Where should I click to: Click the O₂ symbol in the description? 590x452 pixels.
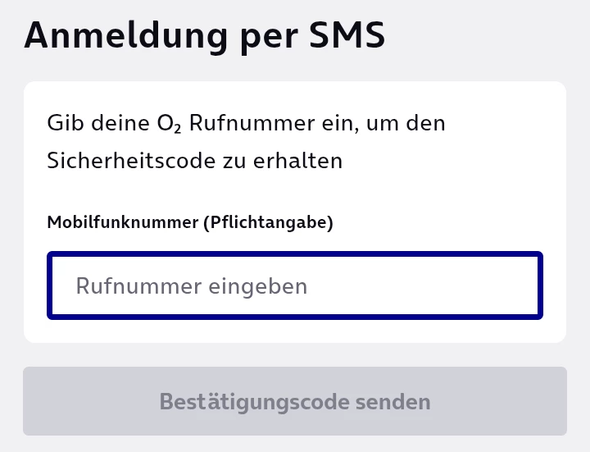click(x=167, y=125)
